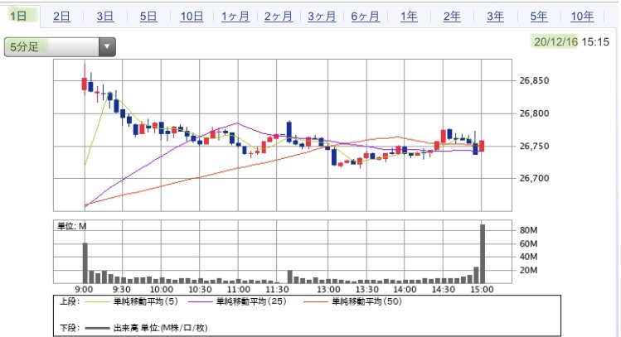Viewport: 621px width, 337px height.
Task: Switch chart to 3年 range
Action: click(496, 17)
